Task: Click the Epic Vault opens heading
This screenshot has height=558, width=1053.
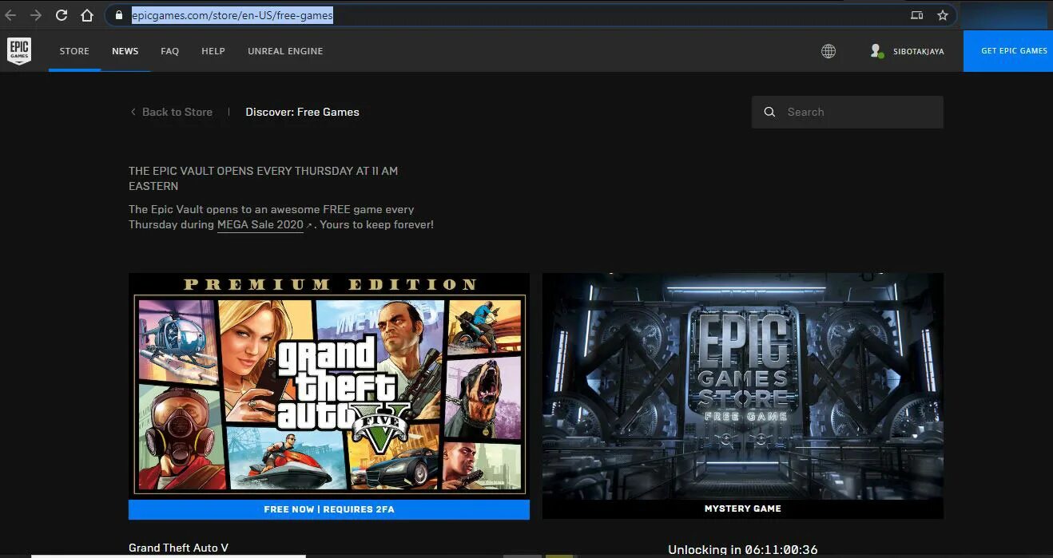Action: pyautogui.click(x=264, y=178)
